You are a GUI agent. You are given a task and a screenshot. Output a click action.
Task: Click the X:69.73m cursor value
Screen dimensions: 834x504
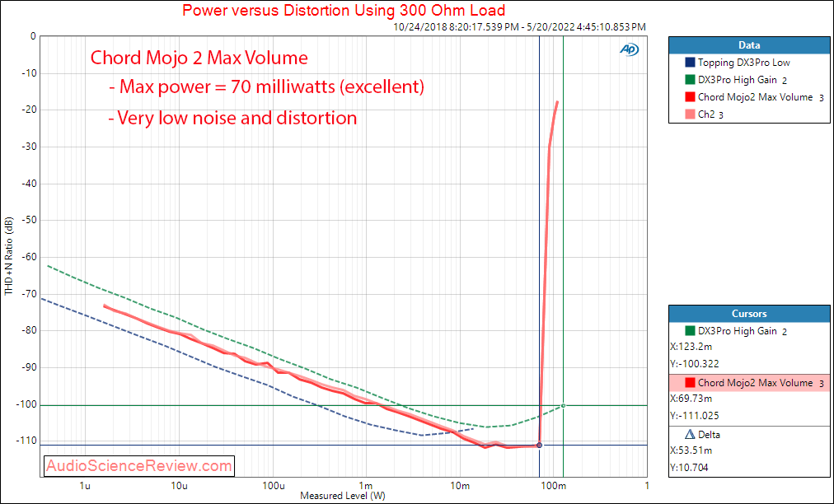pyautogui.click(x=691, y=399)
